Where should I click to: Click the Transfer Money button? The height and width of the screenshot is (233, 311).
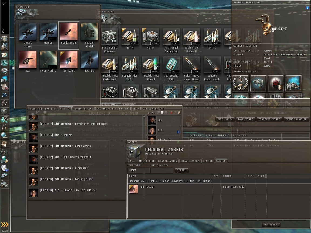pyautogui.click(x=269, y=119)
